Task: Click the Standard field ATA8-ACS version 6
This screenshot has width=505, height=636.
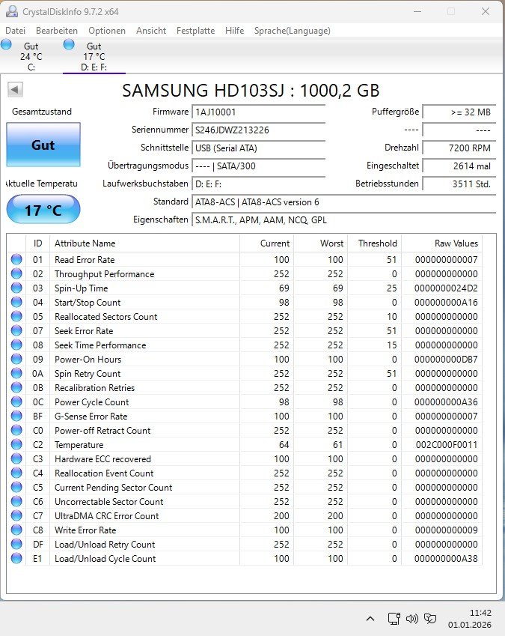Action: pyautogui.click(x=344, y=202)
